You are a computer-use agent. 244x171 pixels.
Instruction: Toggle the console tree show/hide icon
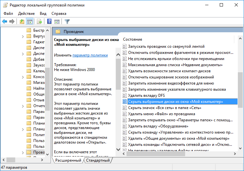pyautogui.click(x=30, y=22)
